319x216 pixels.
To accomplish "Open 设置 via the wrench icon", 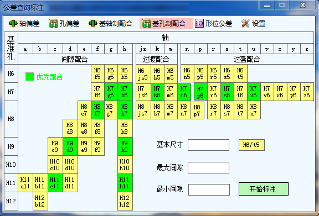I will (245, 23).
